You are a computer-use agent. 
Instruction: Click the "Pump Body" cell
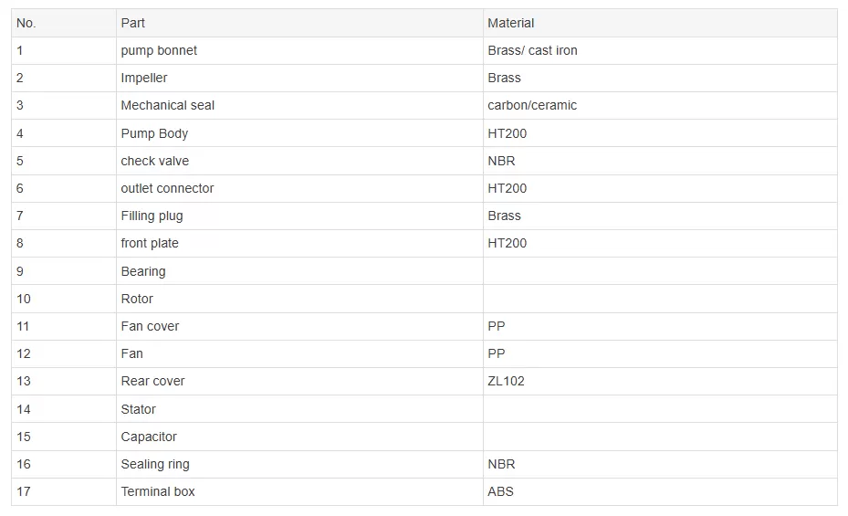[x=154, y=133]
